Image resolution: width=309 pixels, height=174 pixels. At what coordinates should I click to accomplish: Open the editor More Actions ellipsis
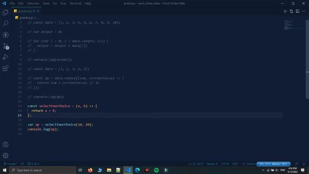coord(304,11)
